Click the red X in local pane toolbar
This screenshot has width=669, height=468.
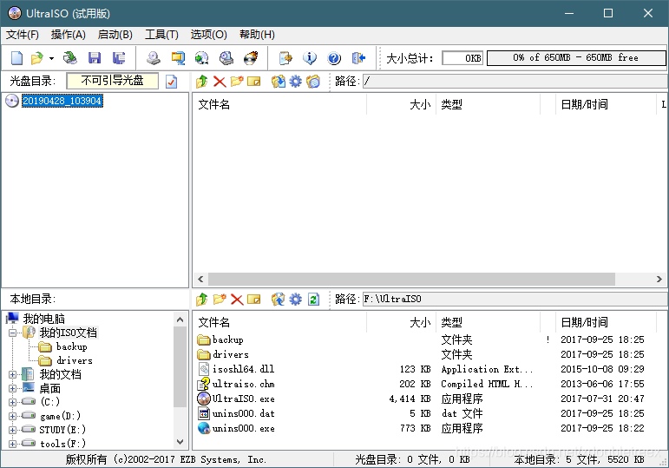pos(237,299)
